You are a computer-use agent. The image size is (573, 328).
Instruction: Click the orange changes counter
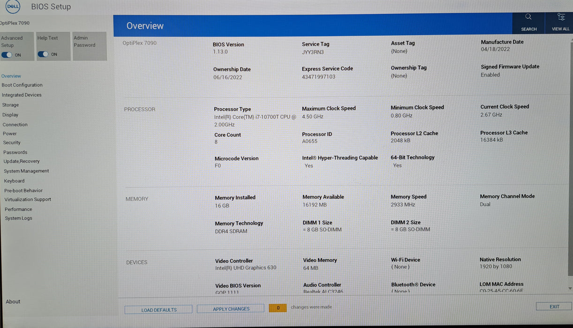(x=278, y=308)
